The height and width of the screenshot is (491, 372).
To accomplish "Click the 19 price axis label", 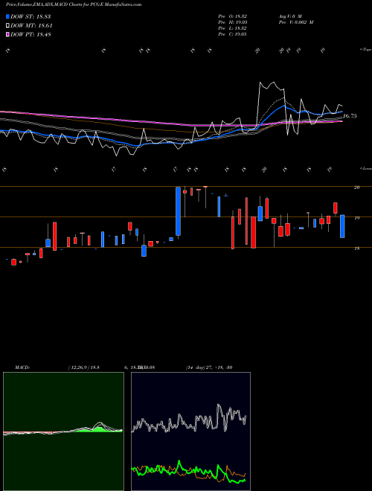I will click(356, 218).
